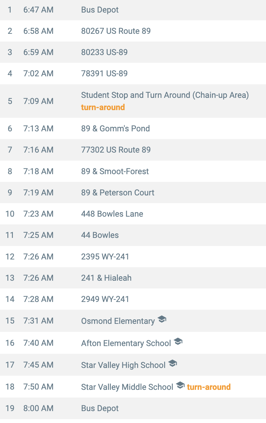
Task: Click the 448 Bowles Lane stop
Action: pyautogui.click(x=112, y=214)
